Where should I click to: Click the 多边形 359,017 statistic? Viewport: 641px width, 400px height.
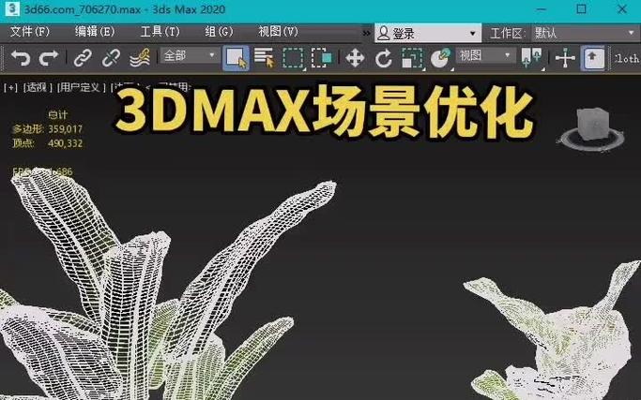pyautogui.click(x=48, y=129)
